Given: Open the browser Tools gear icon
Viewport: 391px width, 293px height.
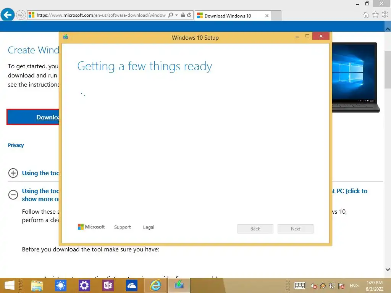Looking at the screenshot, I should [385, 15].
